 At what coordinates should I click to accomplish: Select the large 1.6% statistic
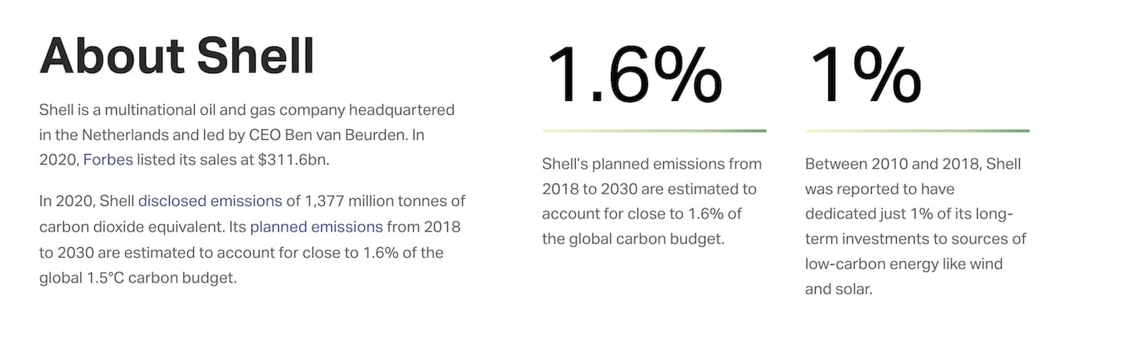(x=635, y=75)
